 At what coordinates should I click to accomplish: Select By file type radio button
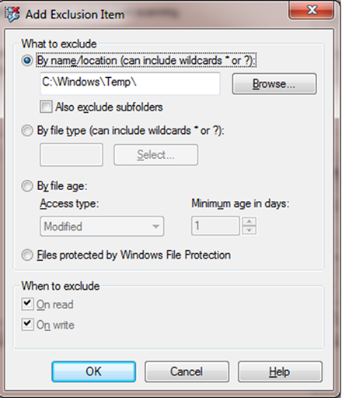click(27, 131)
